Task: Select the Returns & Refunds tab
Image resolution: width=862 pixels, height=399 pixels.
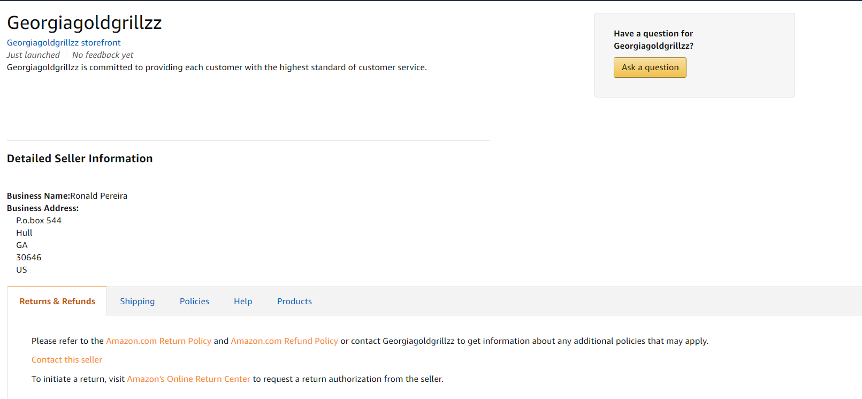Action: [57, 302]
